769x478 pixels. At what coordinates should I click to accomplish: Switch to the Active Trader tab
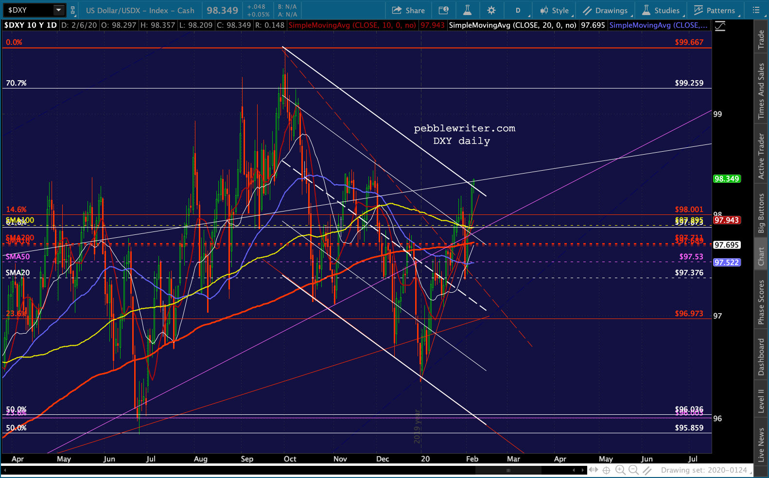click(x=761, y=156)
